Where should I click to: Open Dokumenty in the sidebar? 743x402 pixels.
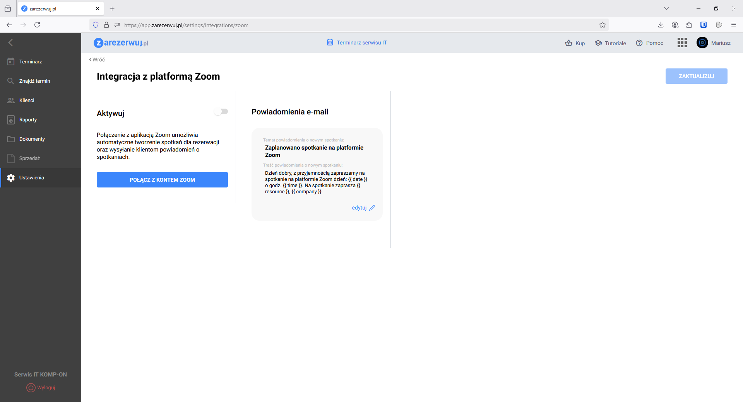pyautogui.click(x=41, y=139)
